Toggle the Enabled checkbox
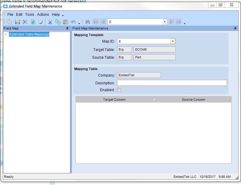 (119, 90)
